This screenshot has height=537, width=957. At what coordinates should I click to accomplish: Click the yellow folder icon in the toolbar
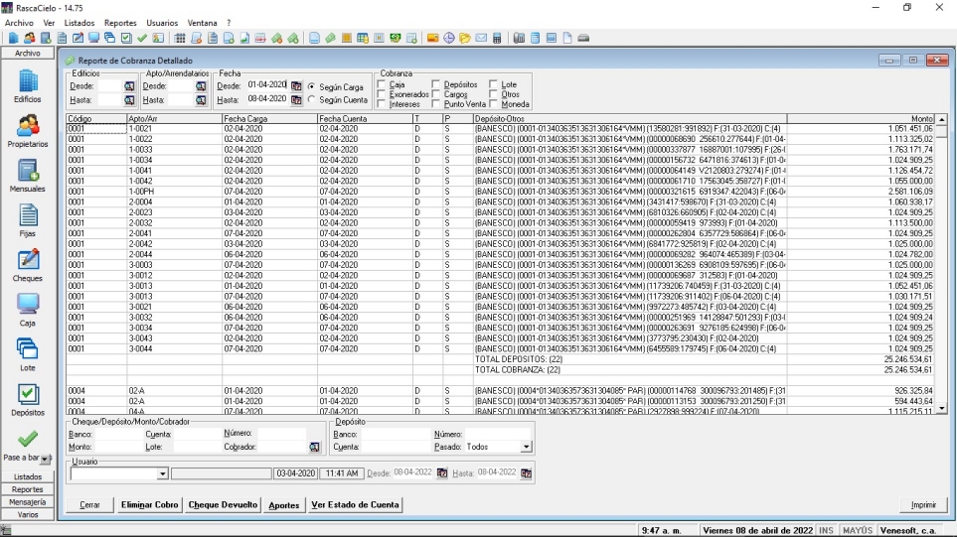(x=464, y=38)
